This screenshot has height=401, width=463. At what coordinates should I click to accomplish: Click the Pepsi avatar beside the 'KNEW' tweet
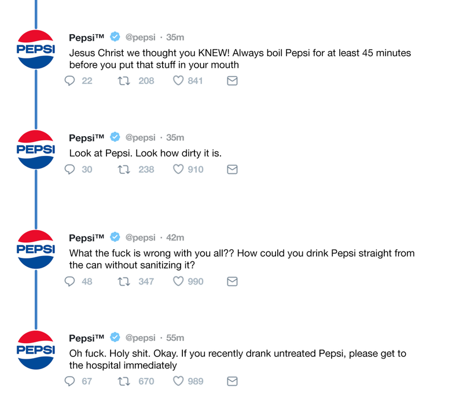(x=36, y=49)
